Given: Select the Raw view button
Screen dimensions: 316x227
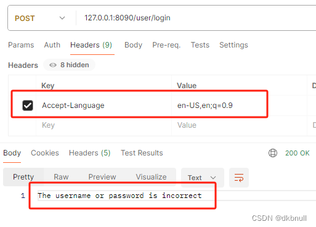Looking at the screenshot, I should [61, 177].
